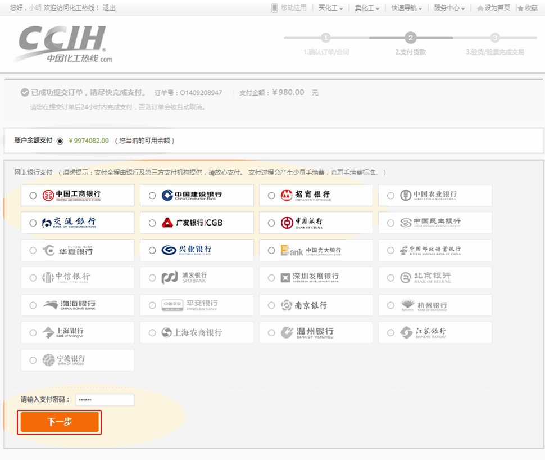
Task: Click step 3 circle 验货/验票完成交易
Action: coord(495,38)
